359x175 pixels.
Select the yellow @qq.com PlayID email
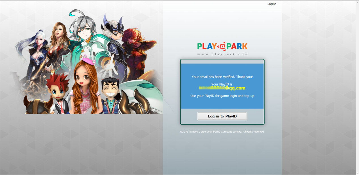[222, 88]
